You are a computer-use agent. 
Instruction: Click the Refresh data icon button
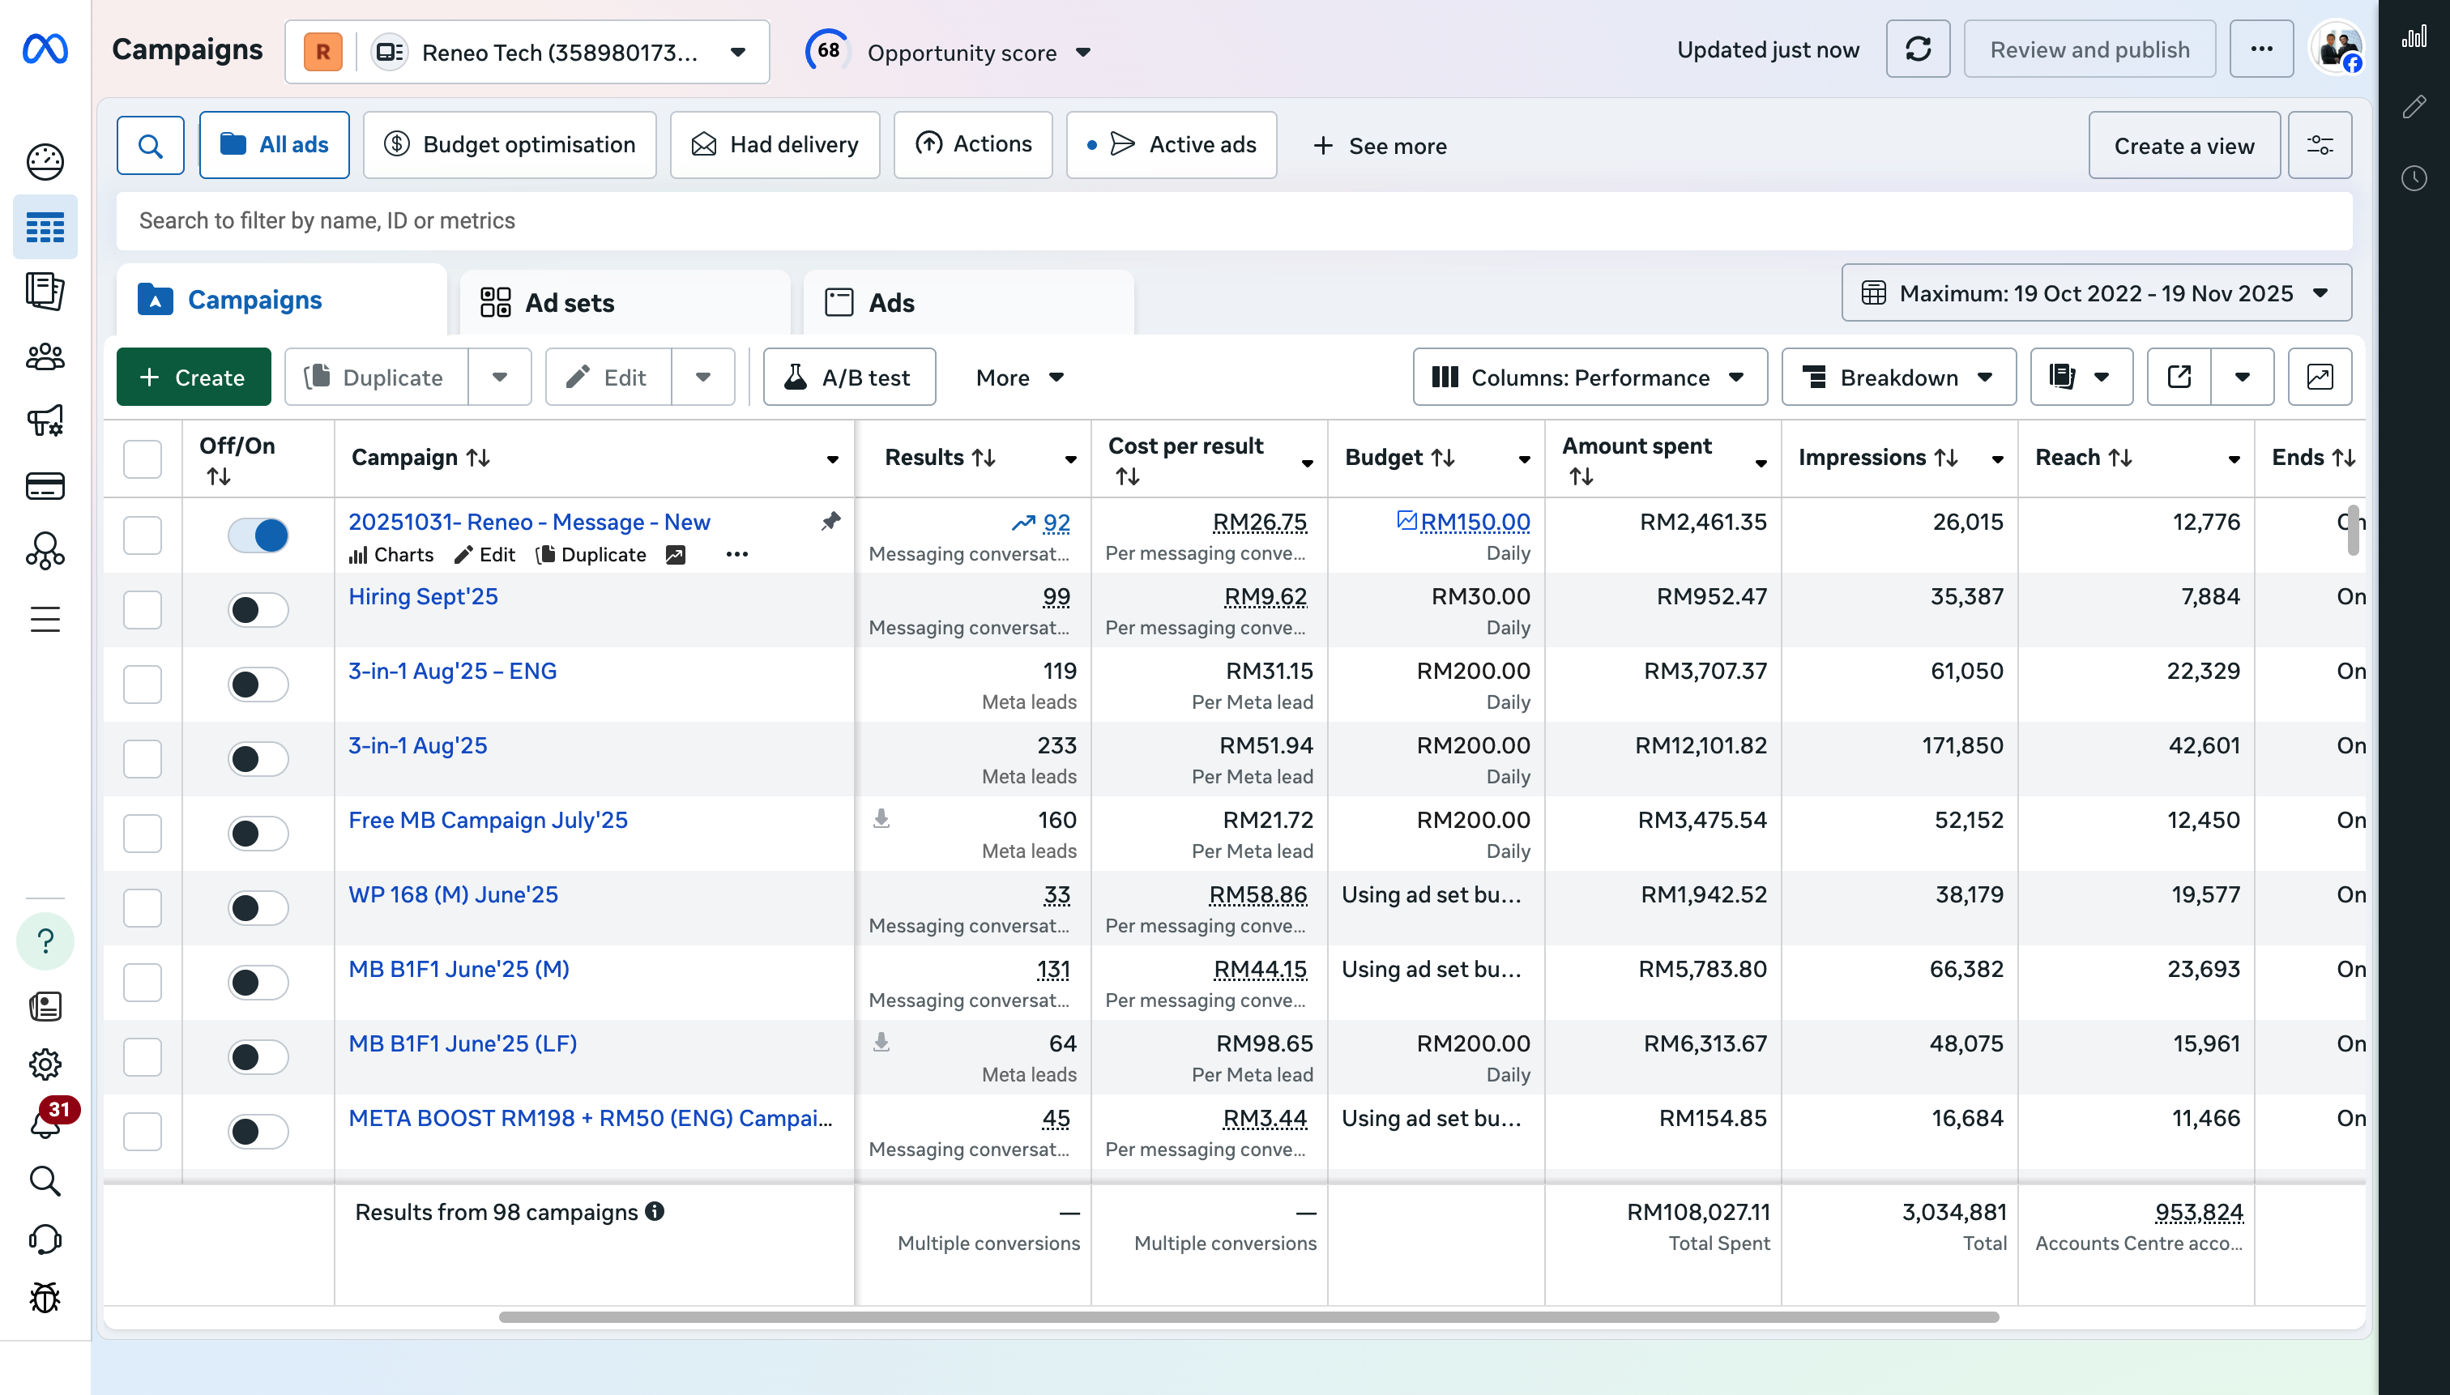[x=1917, y=49]
